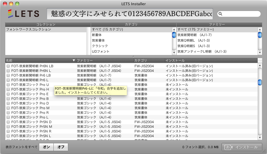Select 筑紫書体 category

click(132, 40)
